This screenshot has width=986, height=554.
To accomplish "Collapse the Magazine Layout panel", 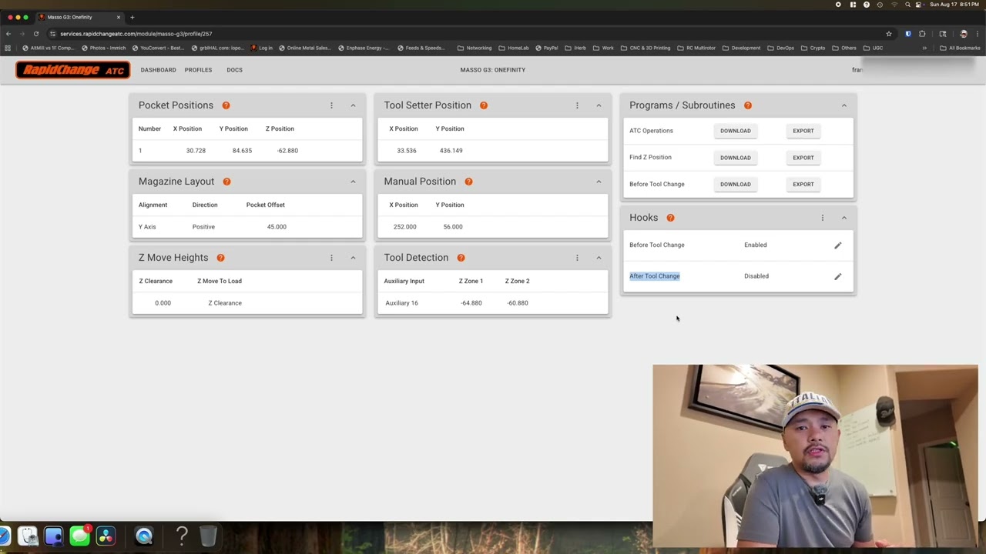I will click(353, 182).
